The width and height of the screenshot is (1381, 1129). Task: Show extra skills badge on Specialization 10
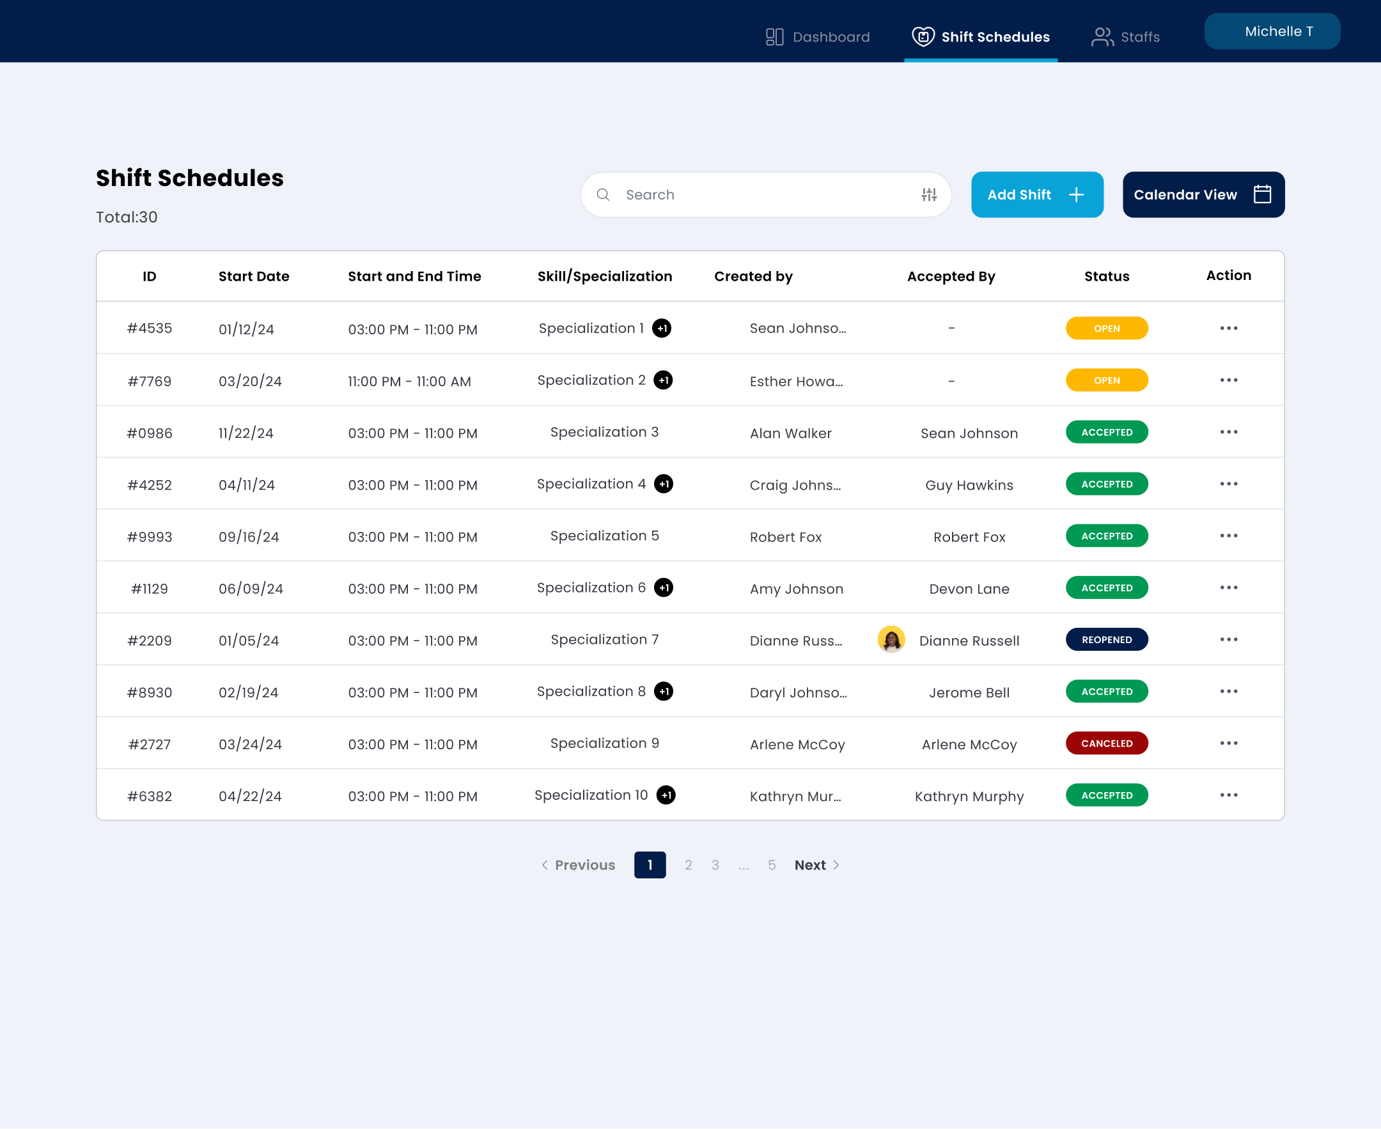tap(666, 795)
